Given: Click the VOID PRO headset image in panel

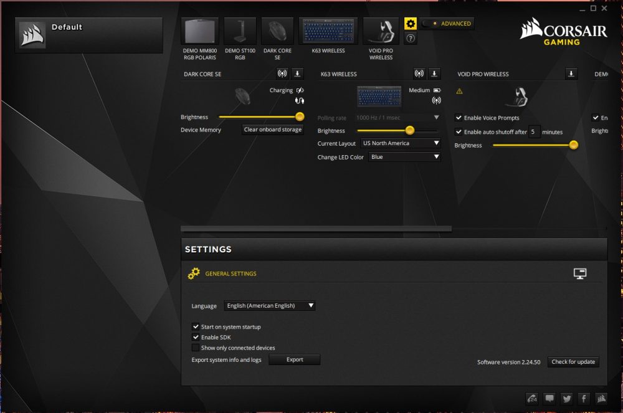Looking at the screenshot, I should click(x=517, y=97).
